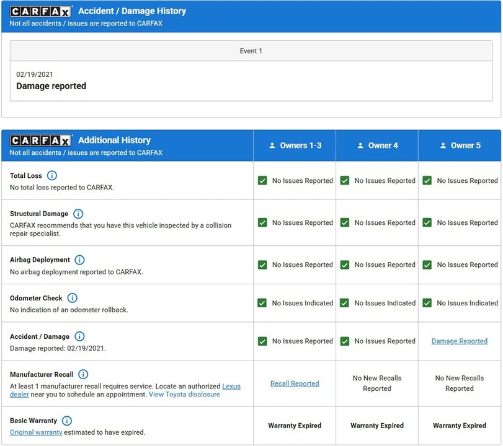The width and height of the screenshot is (503, 446).
Task: Select the Owner 5 column header
Action: (x=460, y=146)
